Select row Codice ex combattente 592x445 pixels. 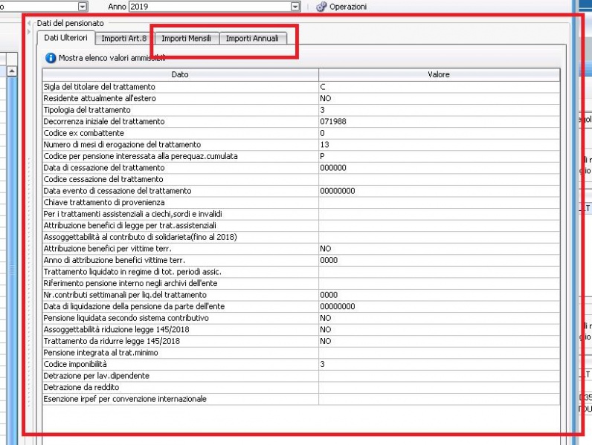pyautogui.click(x=301, y=133)
